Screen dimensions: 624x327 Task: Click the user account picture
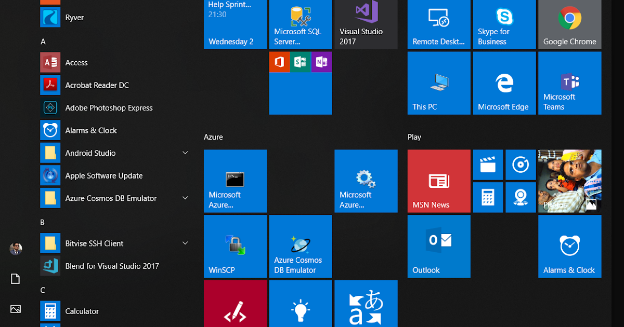16,248
